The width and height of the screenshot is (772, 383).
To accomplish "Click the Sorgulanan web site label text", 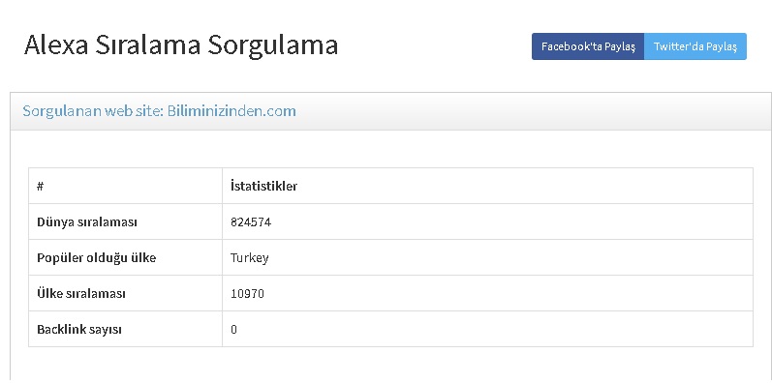I will [93, 111].
